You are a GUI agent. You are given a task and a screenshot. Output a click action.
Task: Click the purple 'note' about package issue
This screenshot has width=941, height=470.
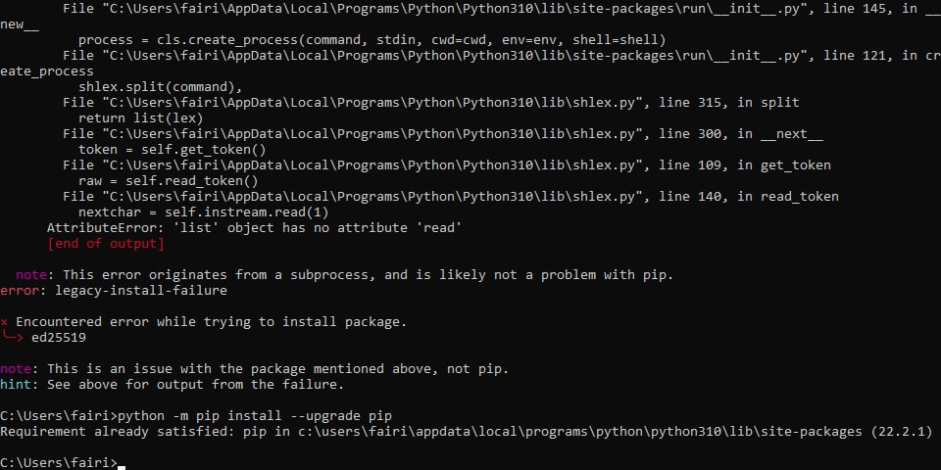16,369
